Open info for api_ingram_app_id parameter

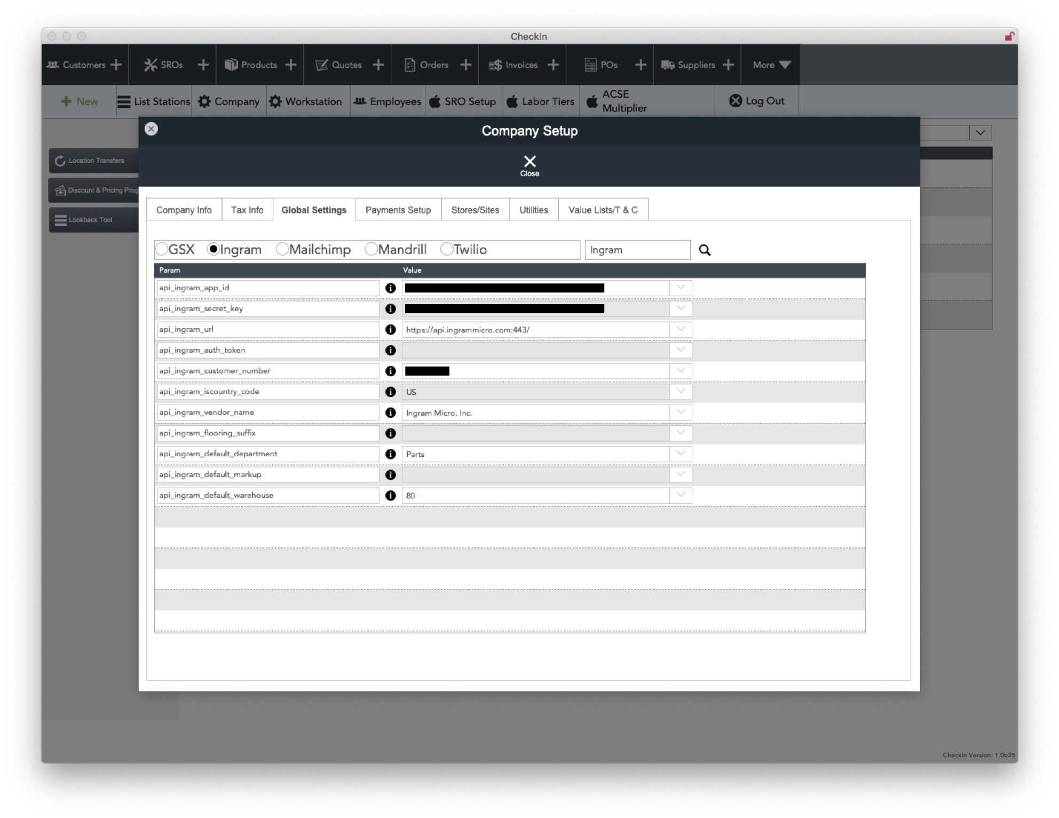point(390,288)
